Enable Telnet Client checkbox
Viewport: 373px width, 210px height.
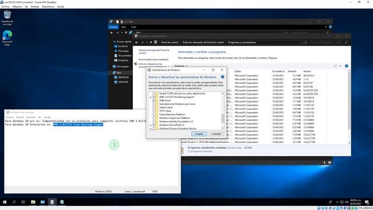154,107
